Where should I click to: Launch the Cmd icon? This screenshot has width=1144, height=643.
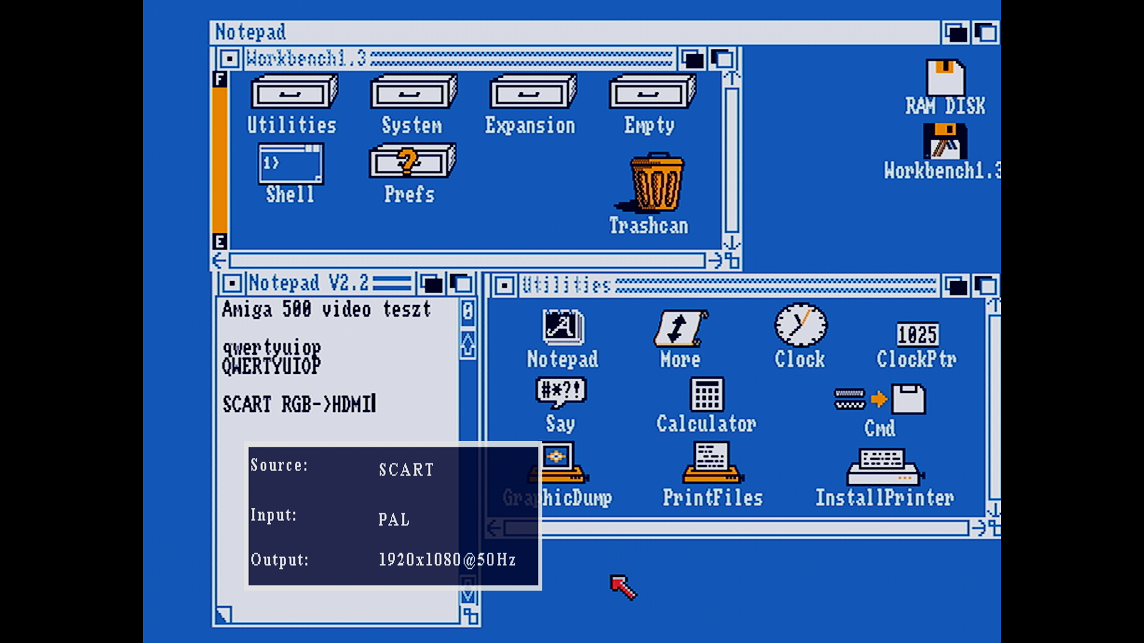pos(879,399)
